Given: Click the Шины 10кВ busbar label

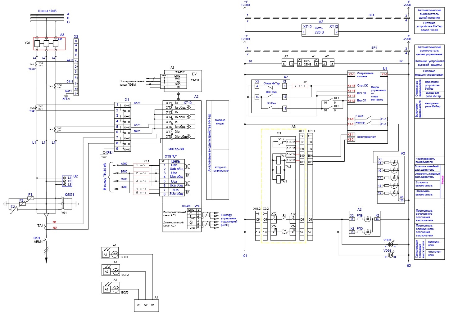Looking at the screenshot, I should (48, 11).
